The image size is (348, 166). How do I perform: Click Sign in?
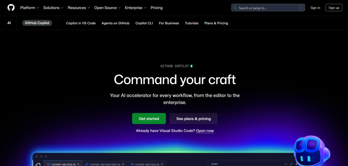[x=315, y=8]
